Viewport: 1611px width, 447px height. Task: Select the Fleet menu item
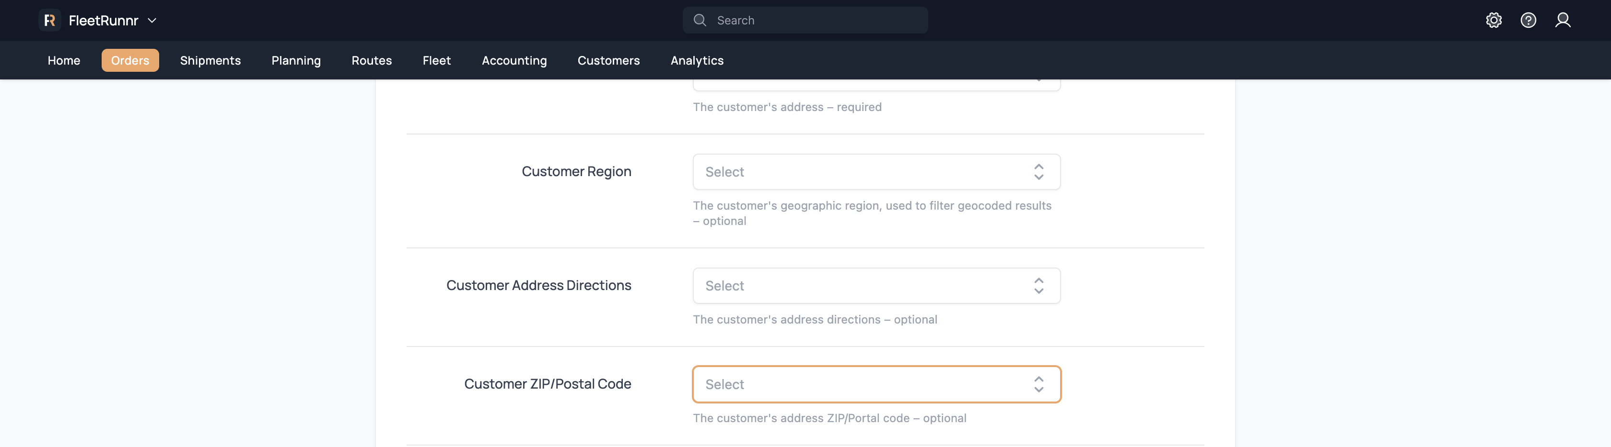coord(436,61)
